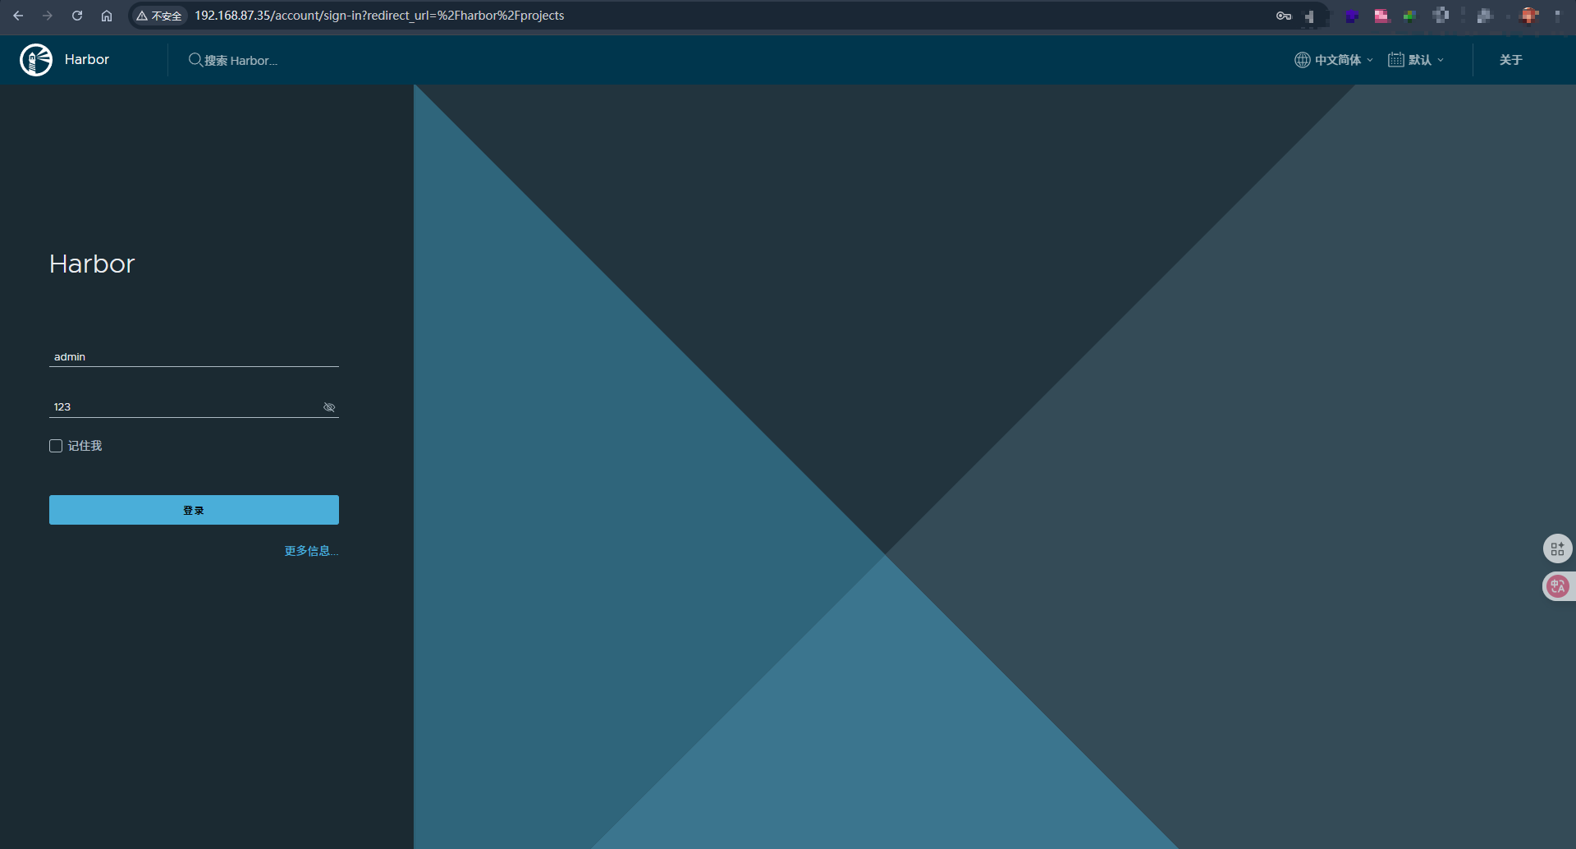Click the purple browser extension icon
Viewport: 1576px width, 849px height.
(x=1352, y=16)
